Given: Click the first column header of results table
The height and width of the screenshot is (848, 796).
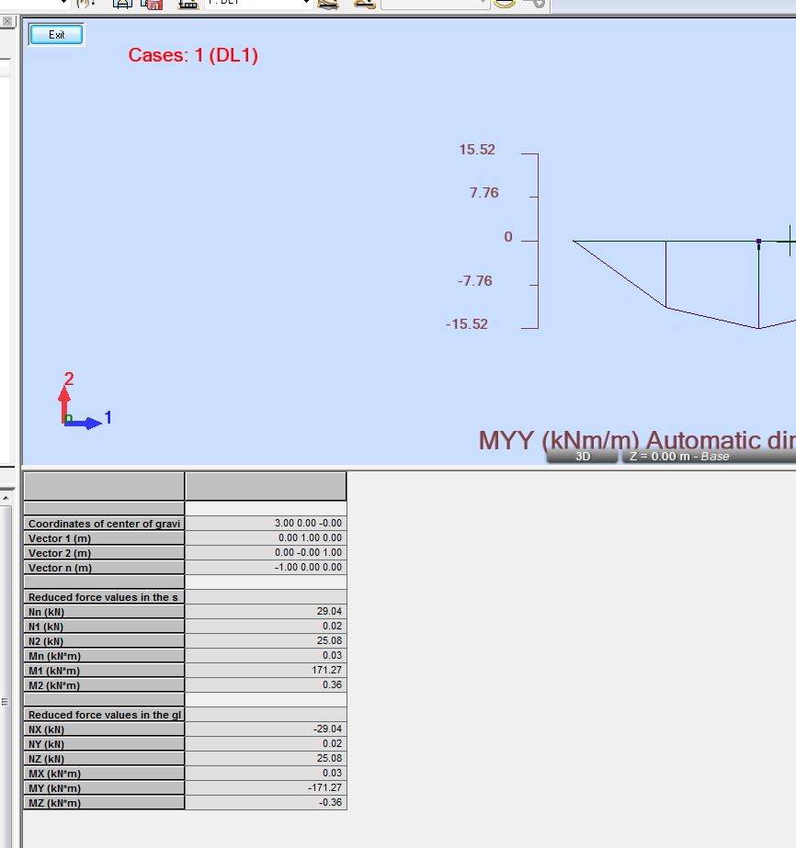Looking at the screenshot, I should click(x=104, y=486).
